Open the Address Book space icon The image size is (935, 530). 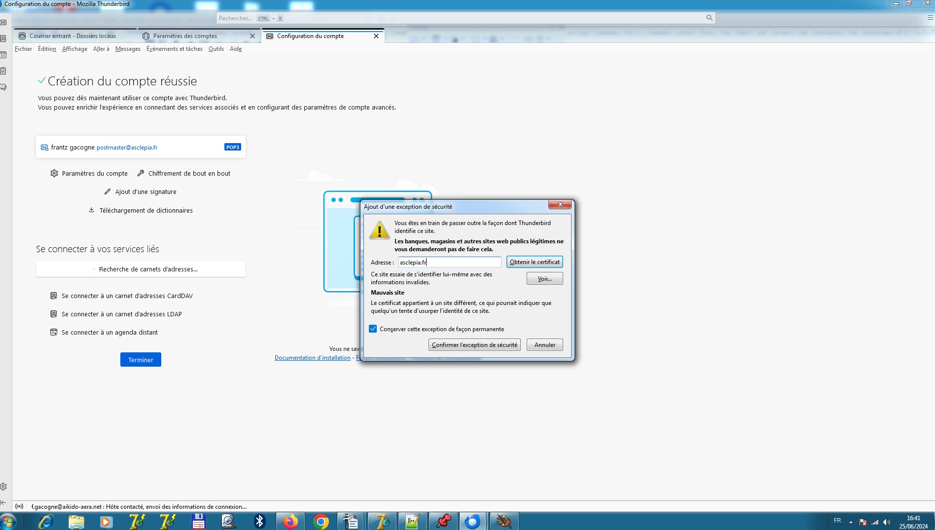(x=3, y=38)
